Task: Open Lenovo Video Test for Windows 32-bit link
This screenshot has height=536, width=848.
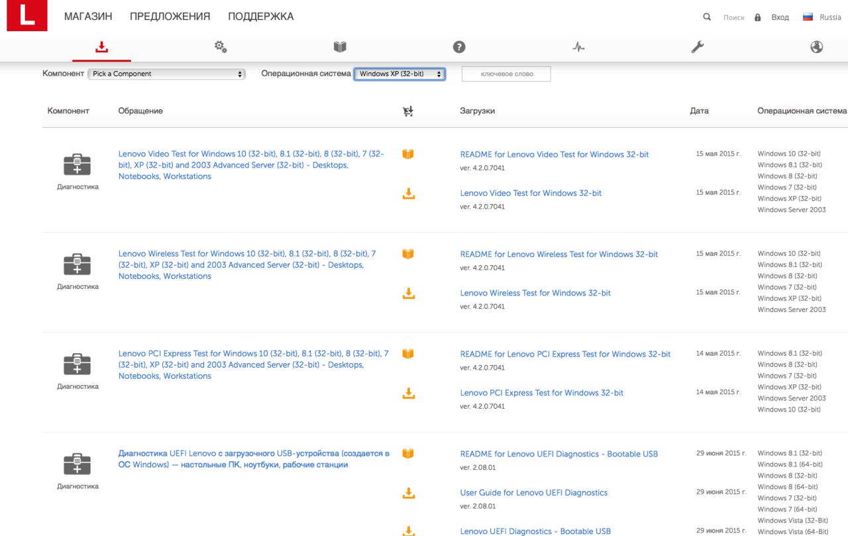Action: pyautogui.click(x=531, y=193)
